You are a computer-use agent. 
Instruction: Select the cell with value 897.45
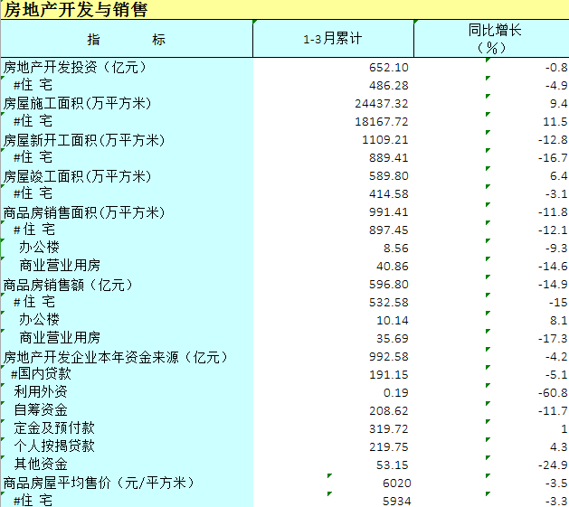pos(389,230)
